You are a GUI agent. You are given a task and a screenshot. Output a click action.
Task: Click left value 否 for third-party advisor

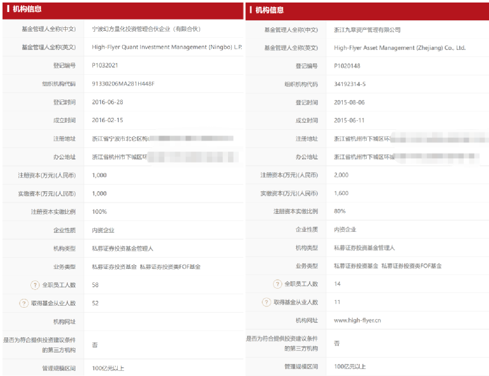pyautogui.click(x=95, y=345)
